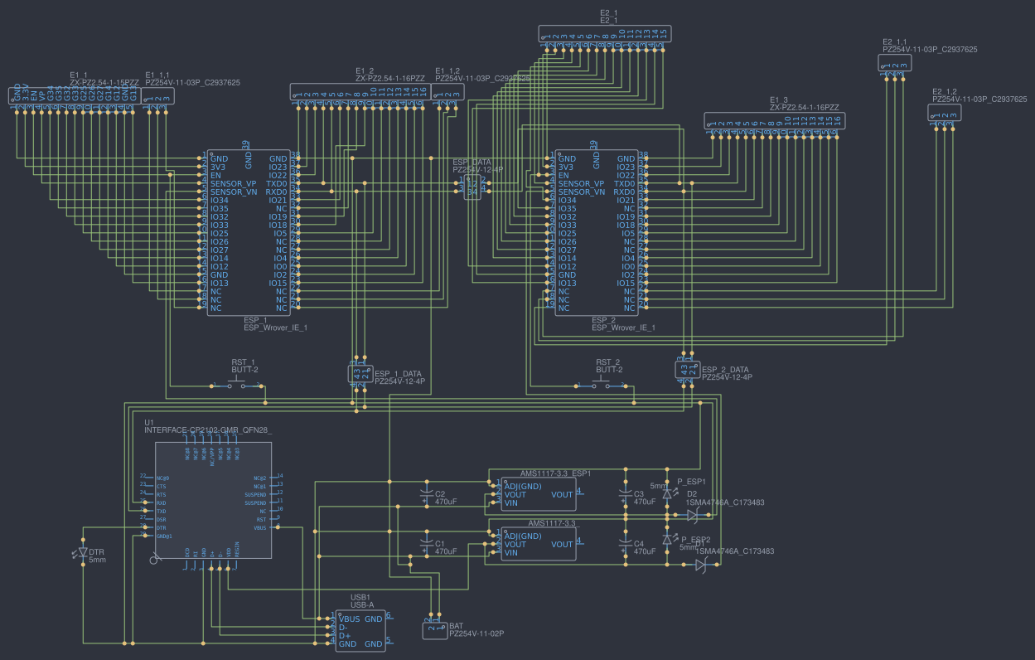Click the TXD0 pin label on ESP_2
The width and height of the screenshot is (1035, 660).
pos(625,183)
